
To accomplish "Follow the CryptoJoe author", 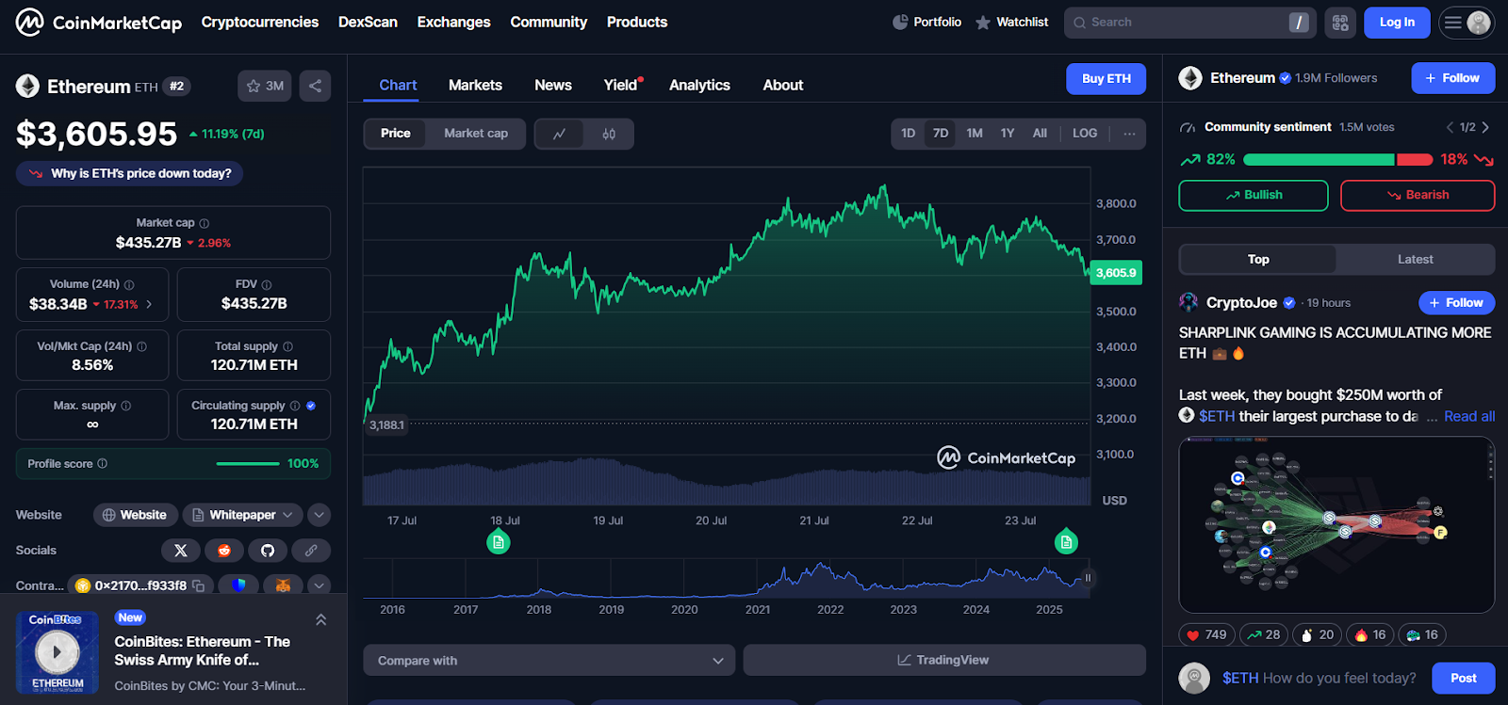I will tap(1457, 303).
